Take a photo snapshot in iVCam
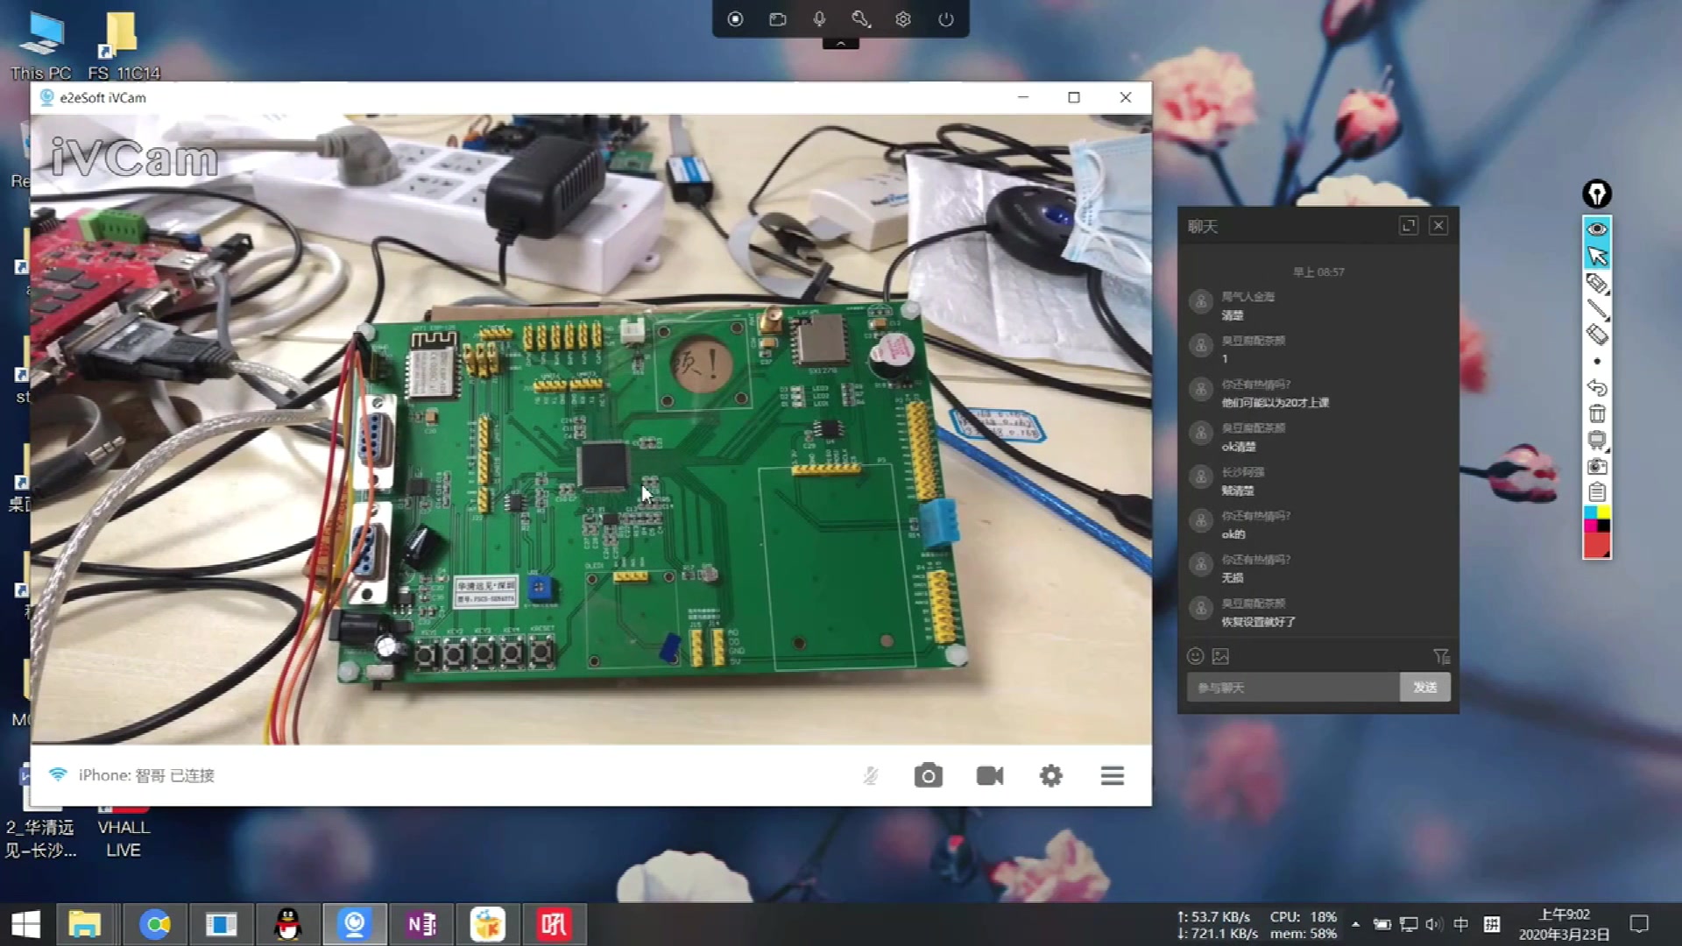This screenshot has height=946, width=1682. [929, 776]
